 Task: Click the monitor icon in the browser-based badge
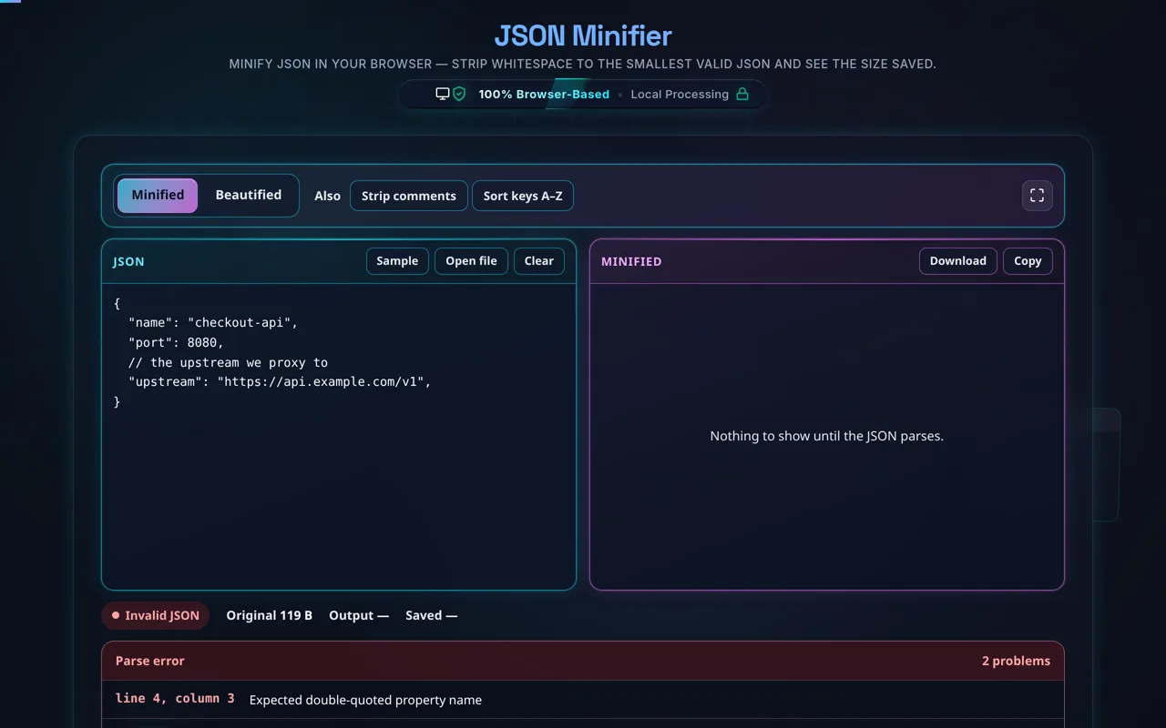[x=443, y=94]
